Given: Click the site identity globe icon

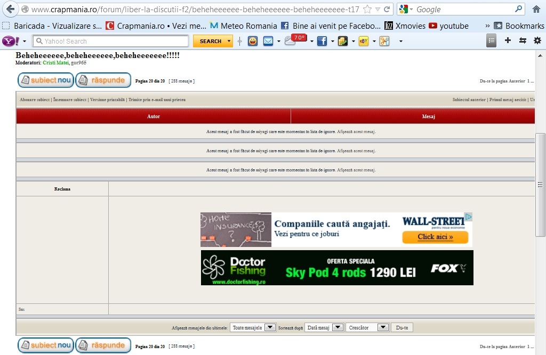Looking at the screenshot, I should [25, 10].
